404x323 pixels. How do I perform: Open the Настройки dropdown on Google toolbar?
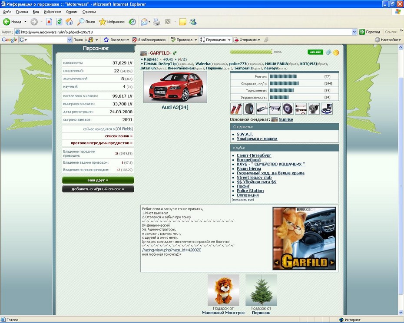(x=388, y=40)
